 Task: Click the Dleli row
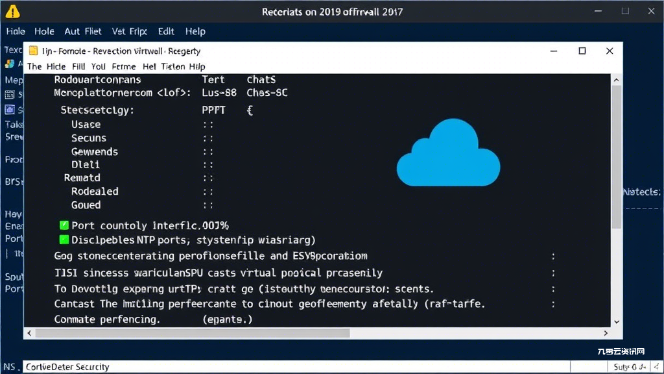(x=86, y=164)
